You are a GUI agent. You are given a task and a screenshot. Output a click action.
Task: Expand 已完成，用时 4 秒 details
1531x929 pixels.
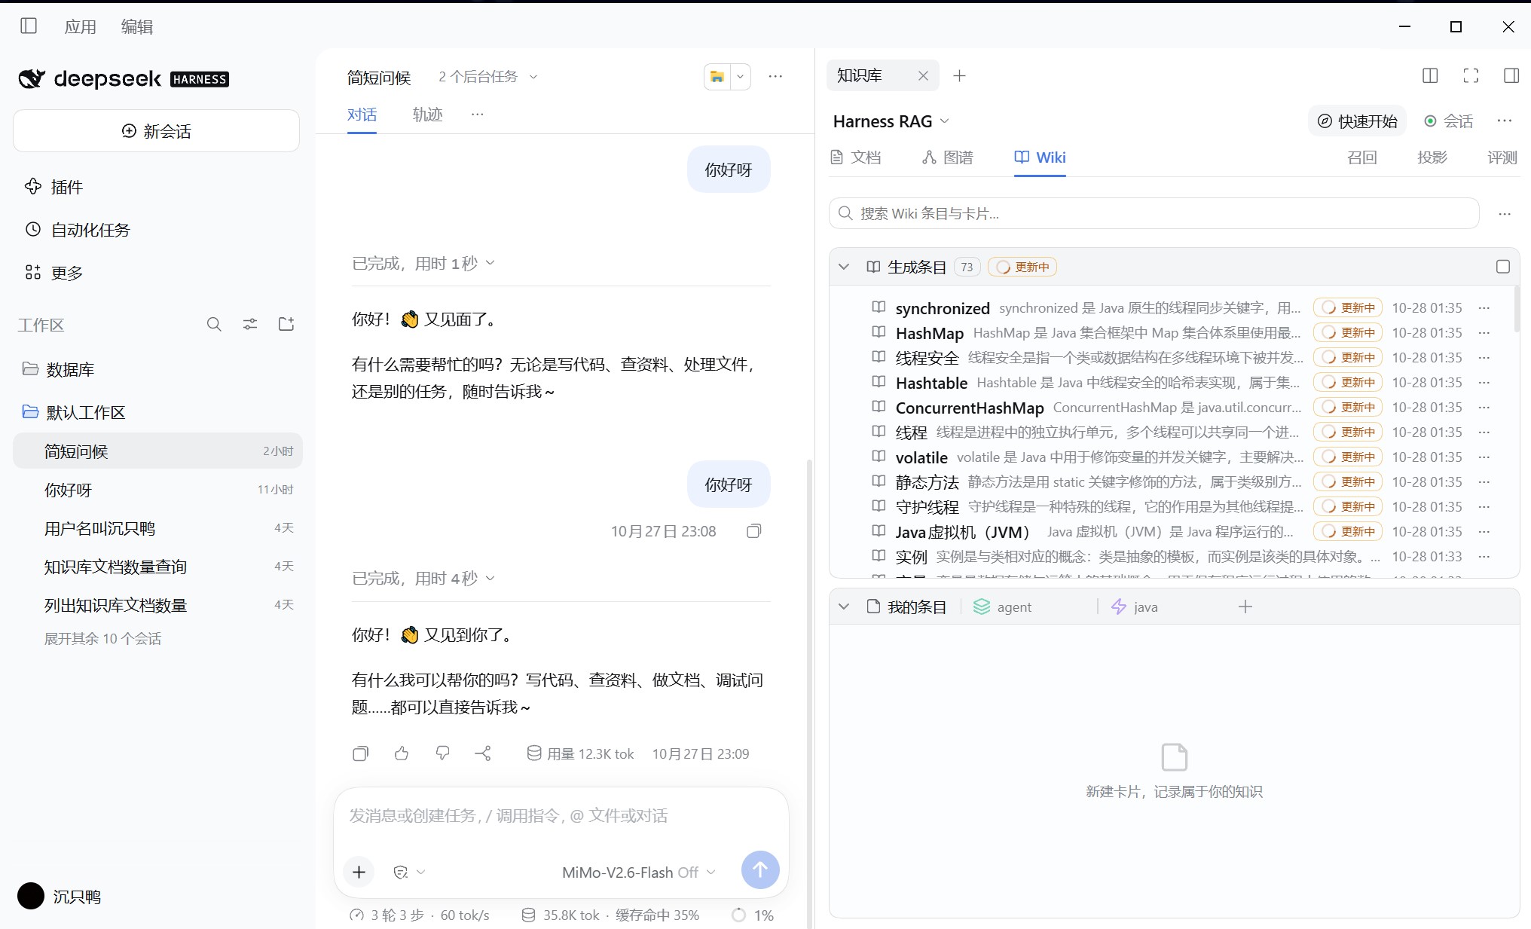[423, 578]
